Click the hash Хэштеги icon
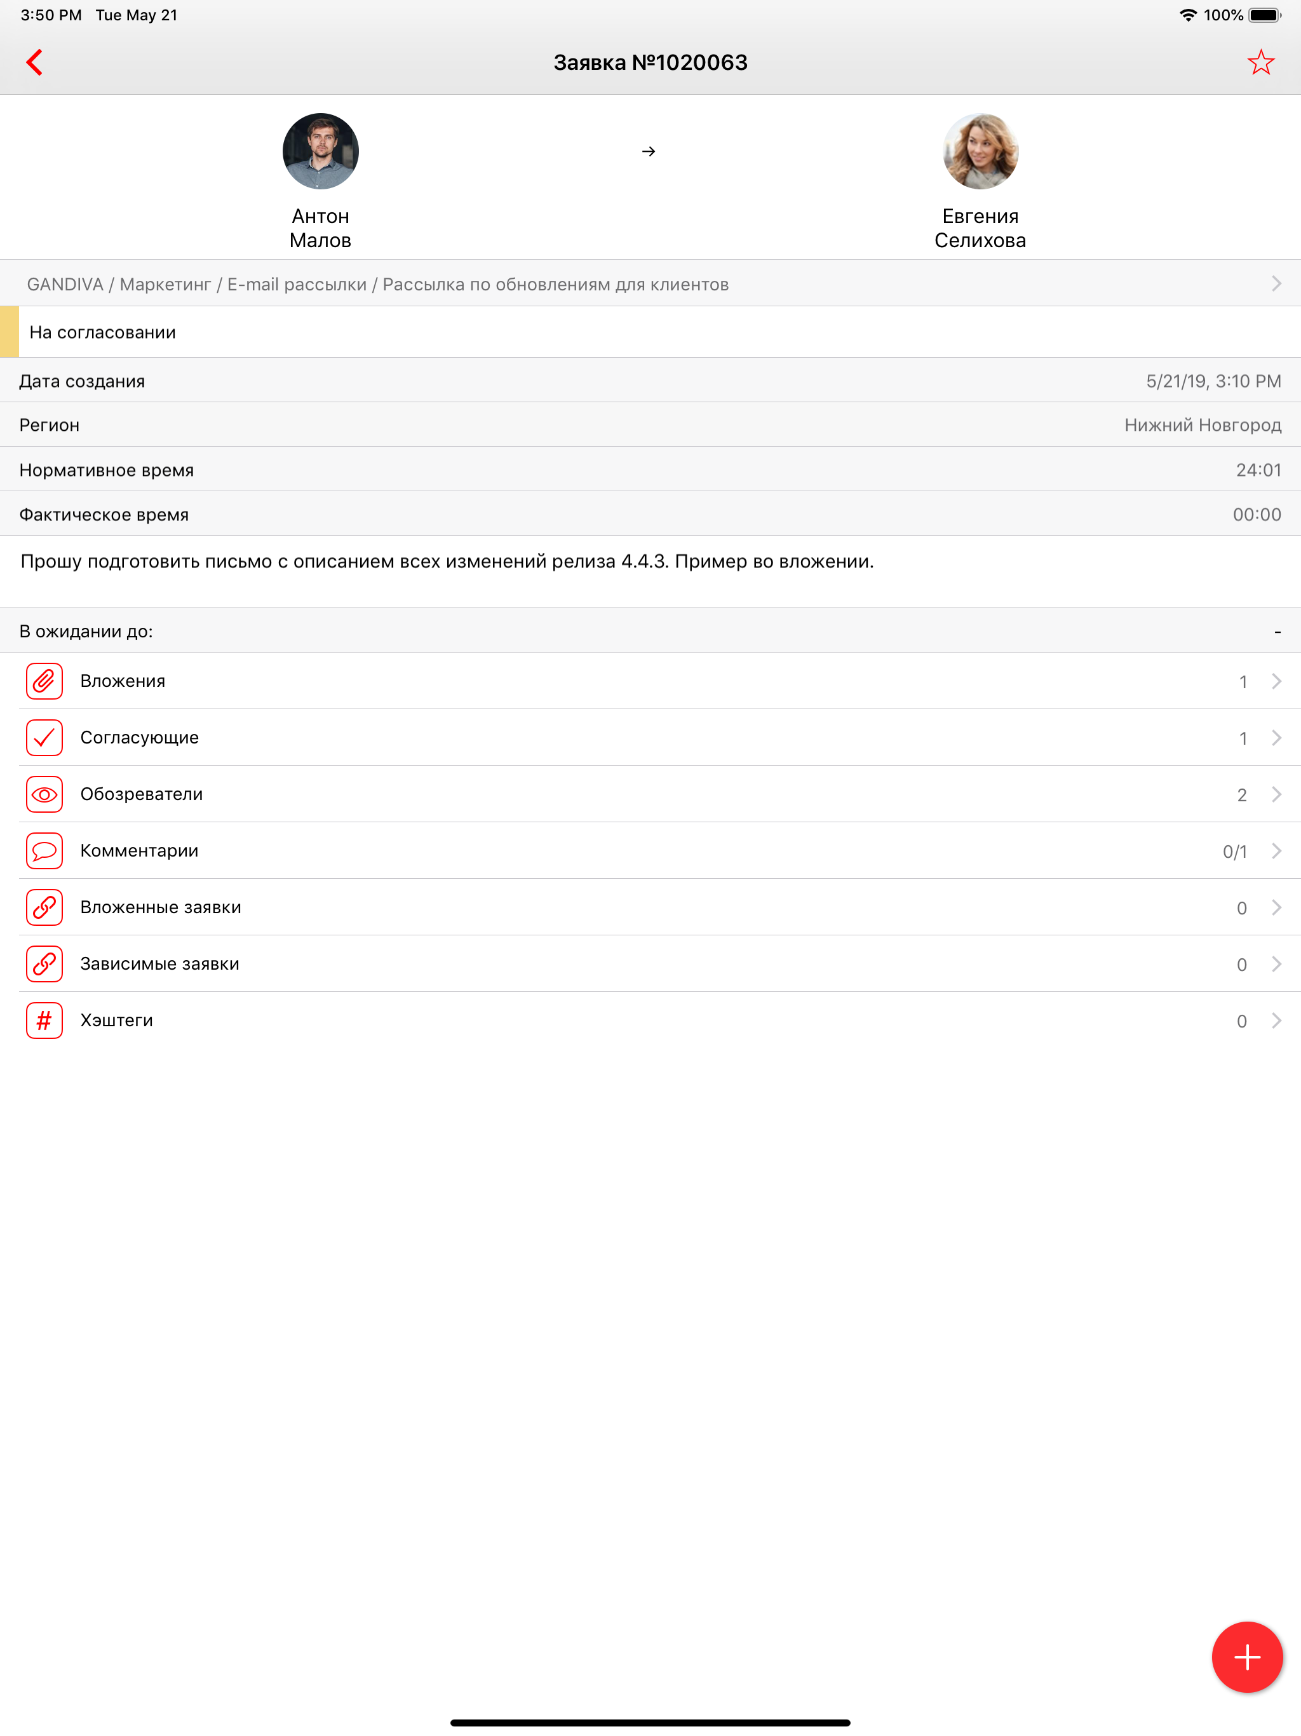The width and height of the screenshot is (1301, 1736). click(x=44, y=1021)
